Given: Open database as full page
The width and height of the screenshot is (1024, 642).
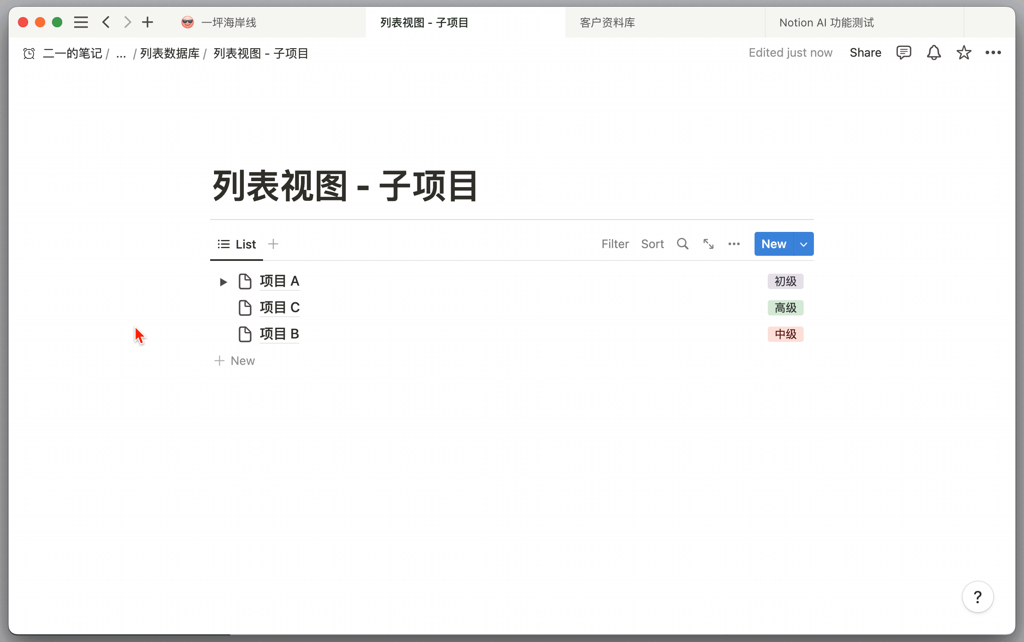Looking at the screenshot, I should click(709, 244).
